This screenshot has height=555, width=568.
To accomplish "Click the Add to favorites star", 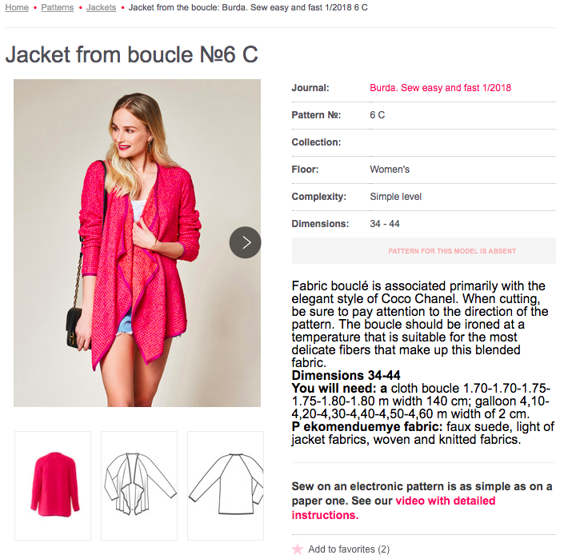I will tap(298, 549).
